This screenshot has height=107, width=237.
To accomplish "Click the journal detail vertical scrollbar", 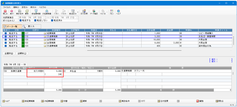I will [234, 74].
